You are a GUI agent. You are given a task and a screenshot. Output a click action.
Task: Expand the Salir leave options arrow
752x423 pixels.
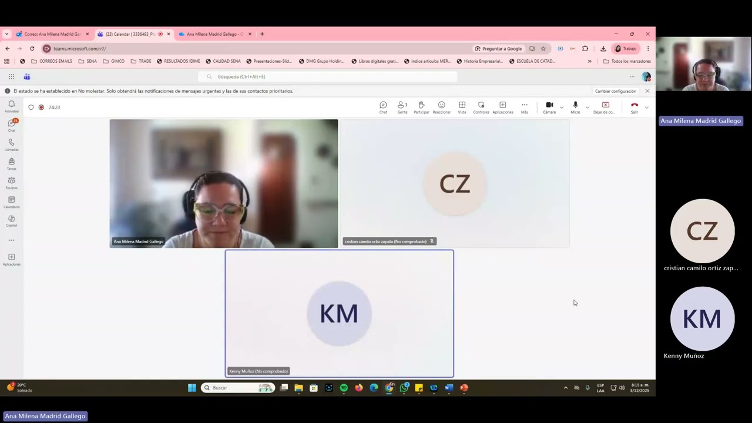647,108
